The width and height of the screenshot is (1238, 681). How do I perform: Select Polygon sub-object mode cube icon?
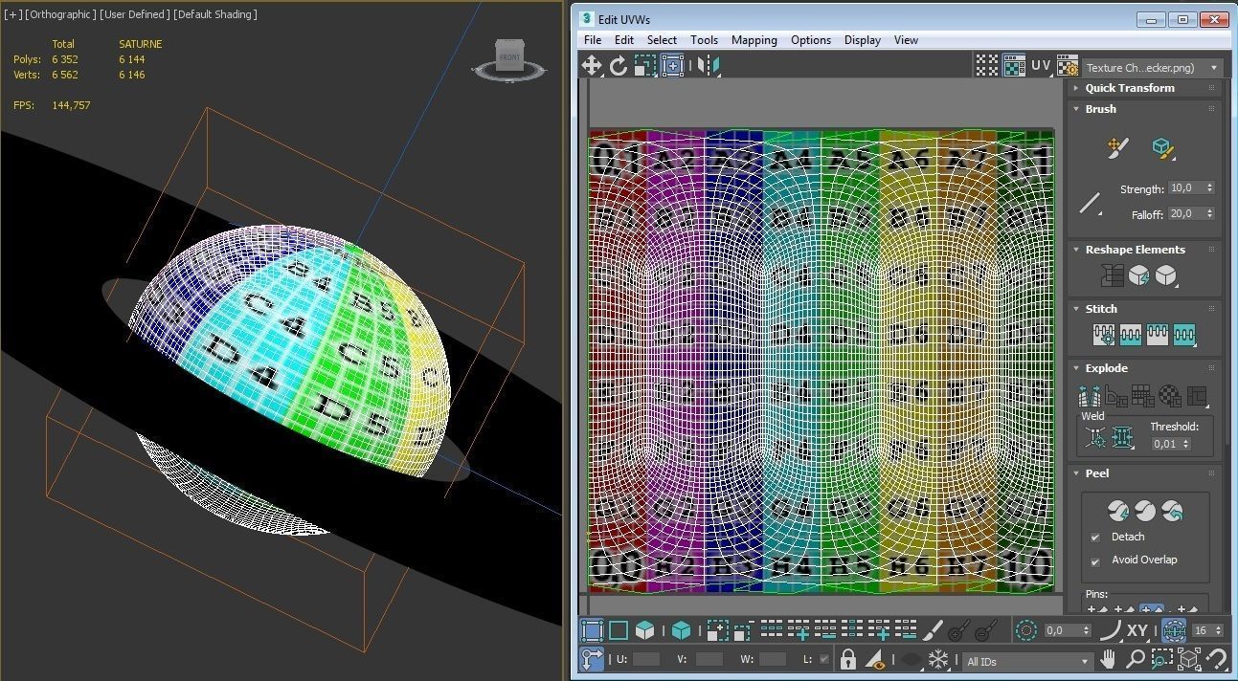(x=645, y=630)
